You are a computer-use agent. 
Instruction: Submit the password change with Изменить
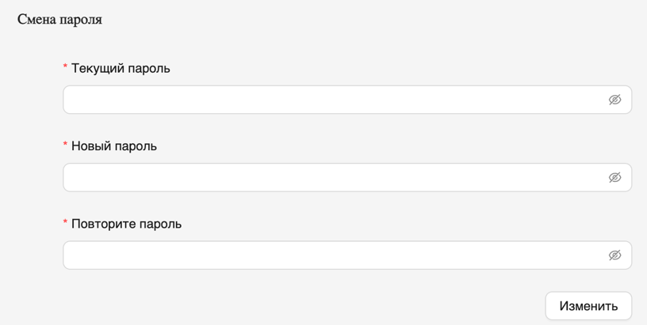pyautogui.click(x=588, y=306)
